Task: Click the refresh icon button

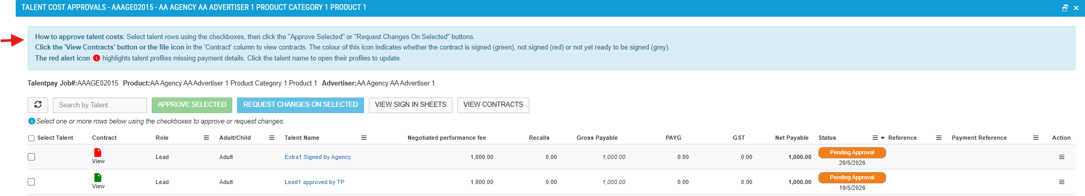Action: (38, 105)
